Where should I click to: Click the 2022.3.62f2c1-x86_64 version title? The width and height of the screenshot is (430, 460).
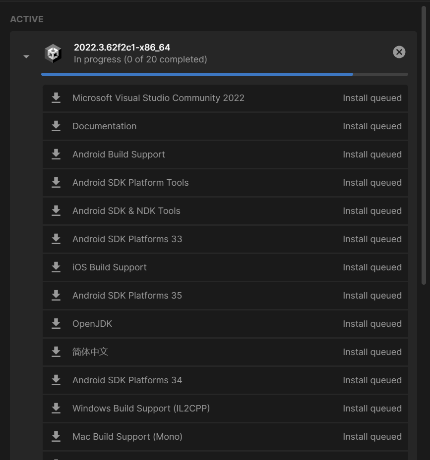click(122, 48)
